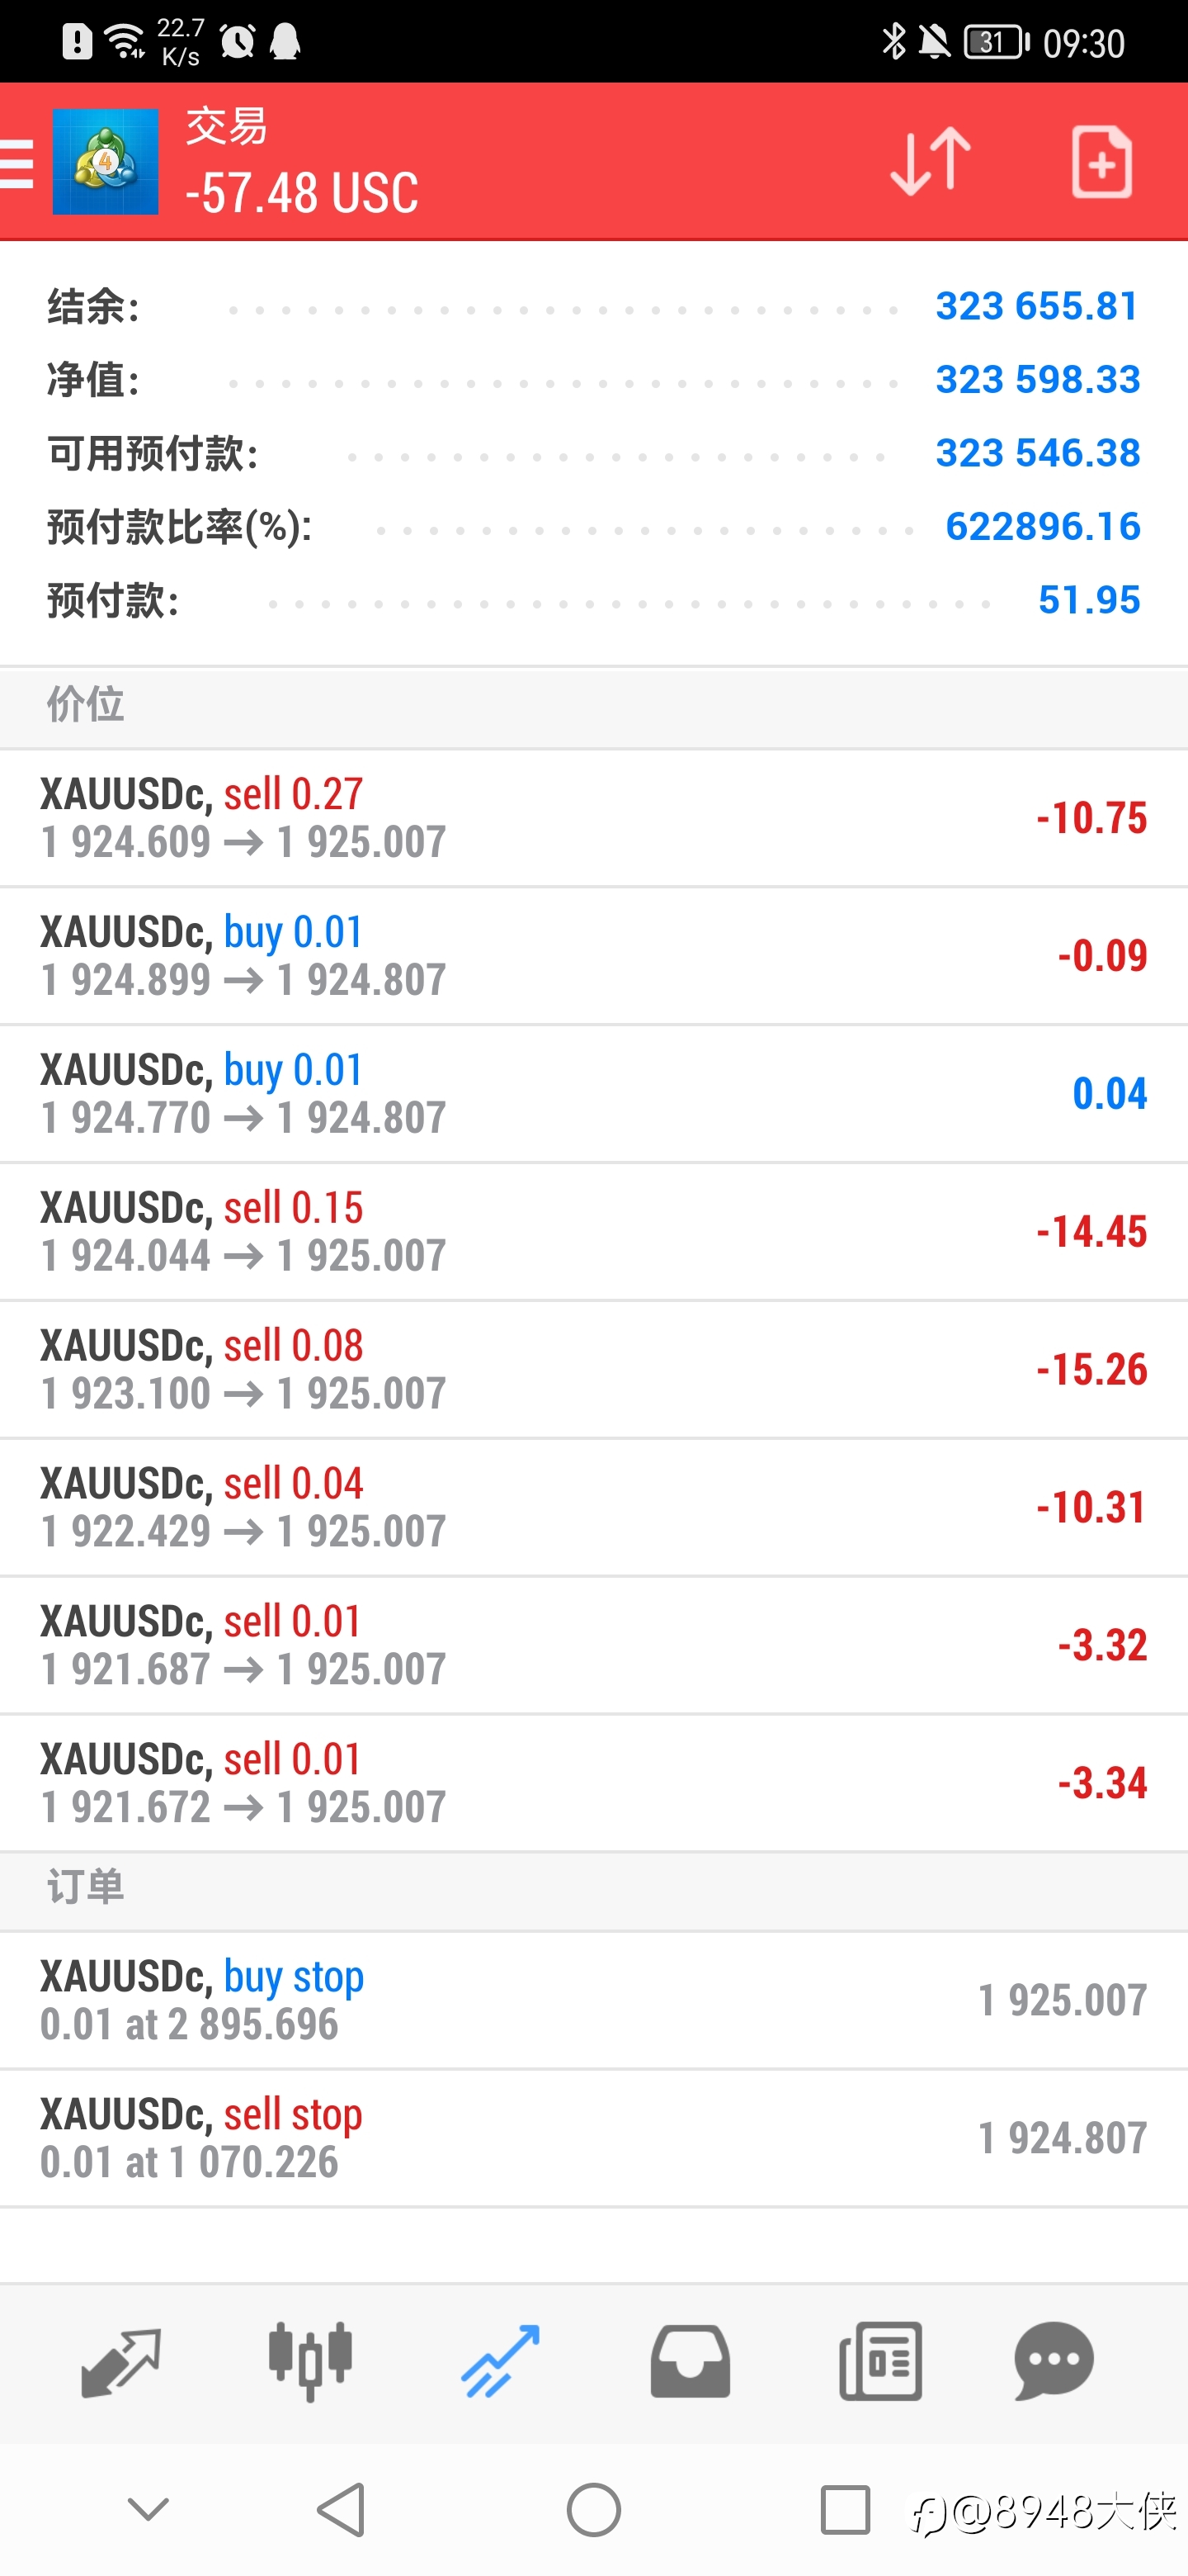1188x2576 pixels.
Task: Open the hamburger side menu
Action: click(16, 163)
